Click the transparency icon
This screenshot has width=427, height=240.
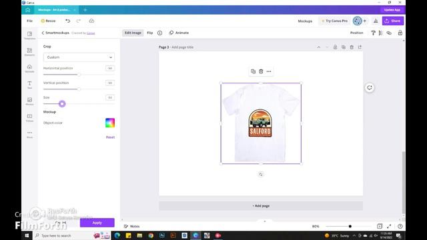pyautogui.click(x=381, y=33)
